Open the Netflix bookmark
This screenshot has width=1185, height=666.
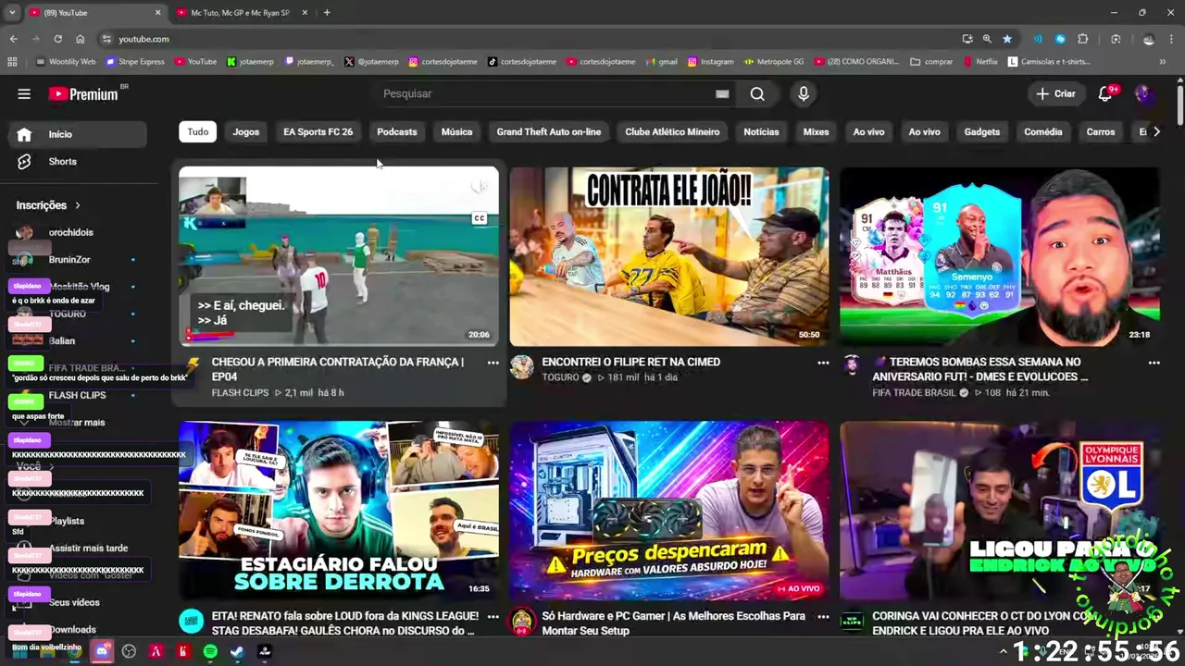pos(981,62)
